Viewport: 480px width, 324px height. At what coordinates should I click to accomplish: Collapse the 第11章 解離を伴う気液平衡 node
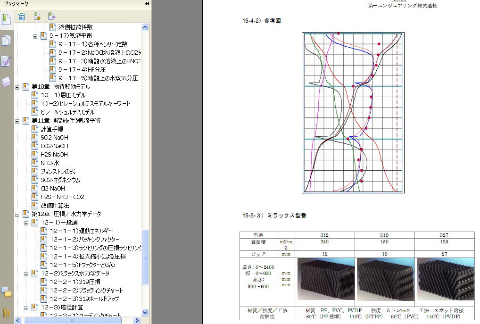[17, 121]
